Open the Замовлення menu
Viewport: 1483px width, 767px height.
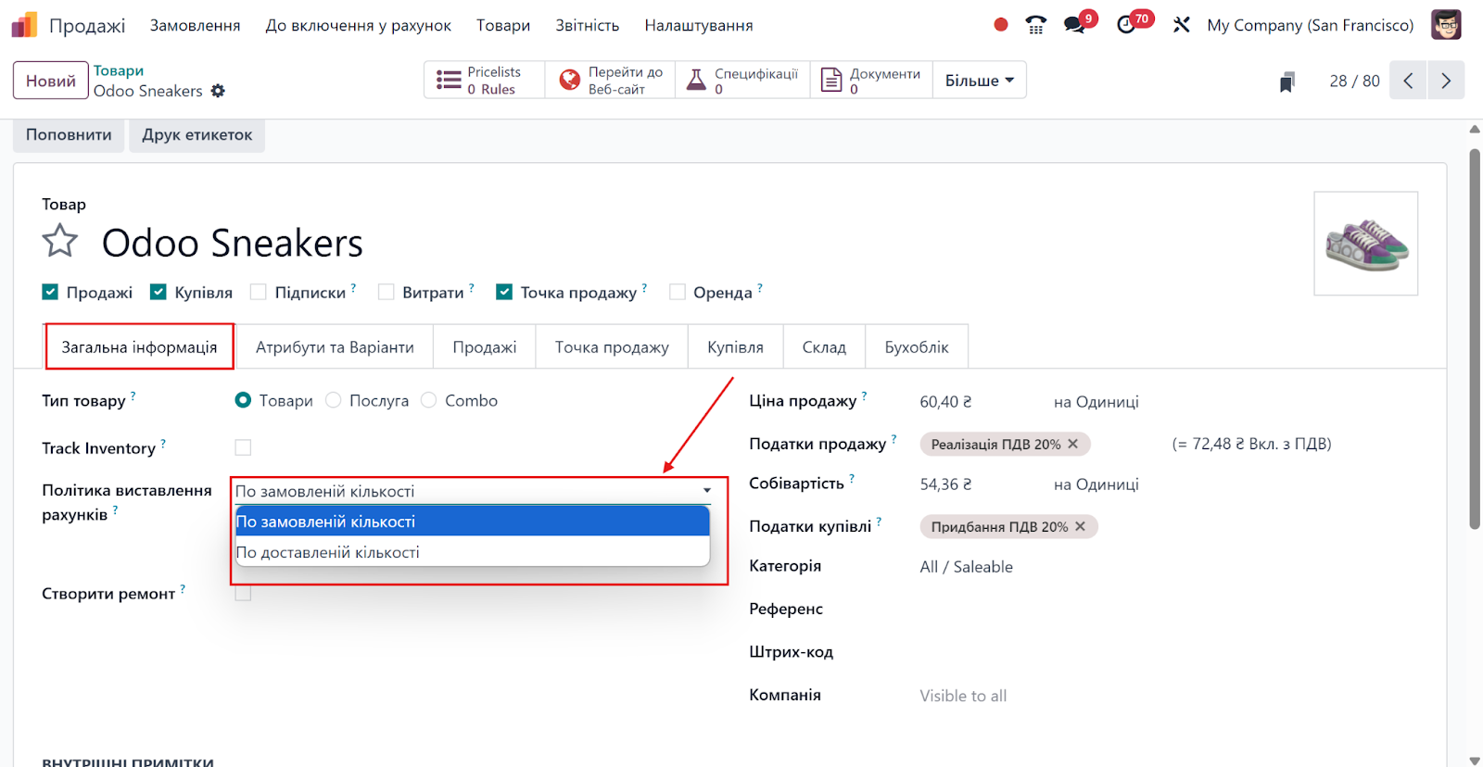(x=195, y=25)
